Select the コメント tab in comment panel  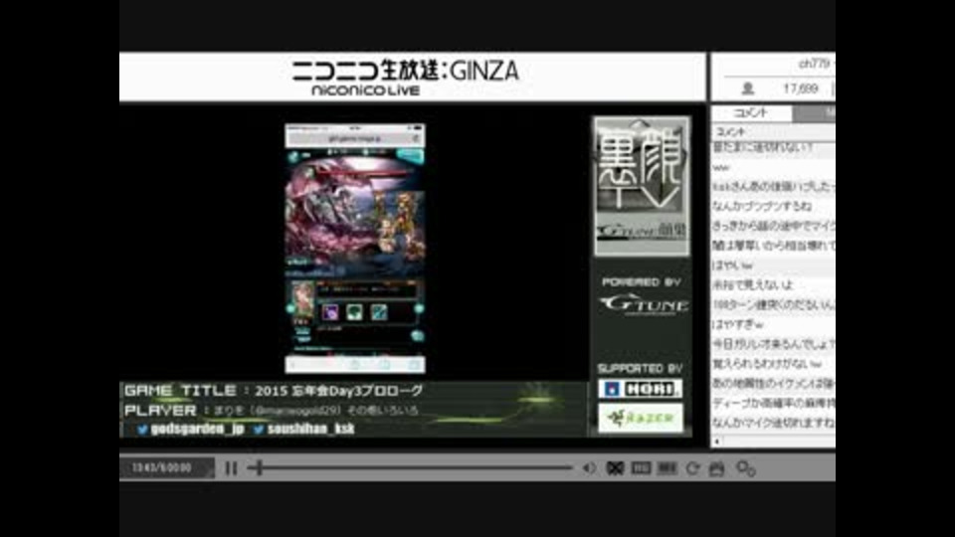(x=751, y=112)
